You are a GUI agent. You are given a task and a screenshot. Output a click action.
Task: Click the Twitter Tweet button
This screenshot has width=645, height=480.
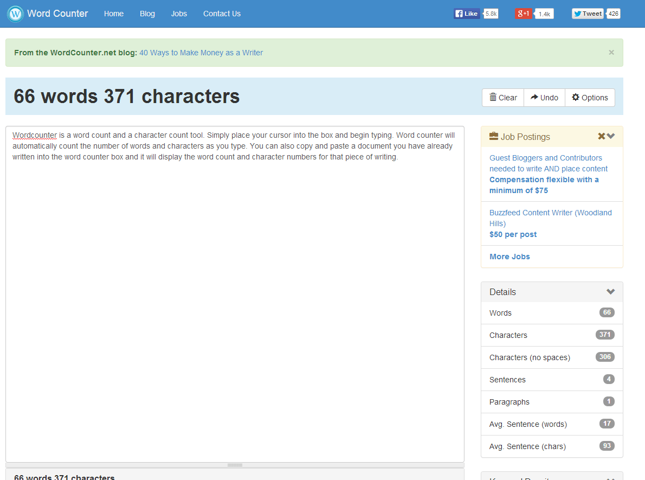click(x=588, y=14)
